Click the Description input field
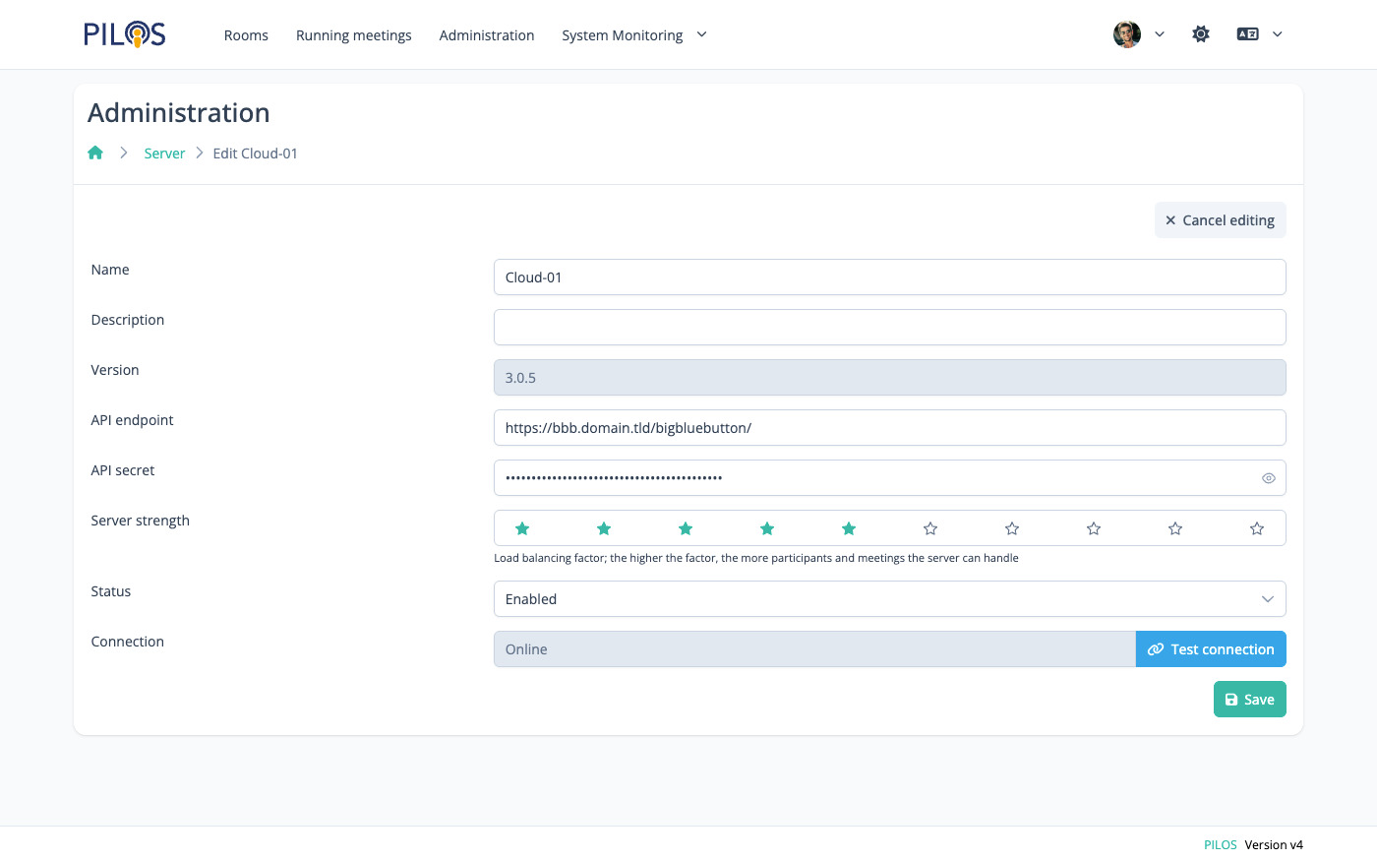This screenshot has width=1377, height=861. pos(889,328)
